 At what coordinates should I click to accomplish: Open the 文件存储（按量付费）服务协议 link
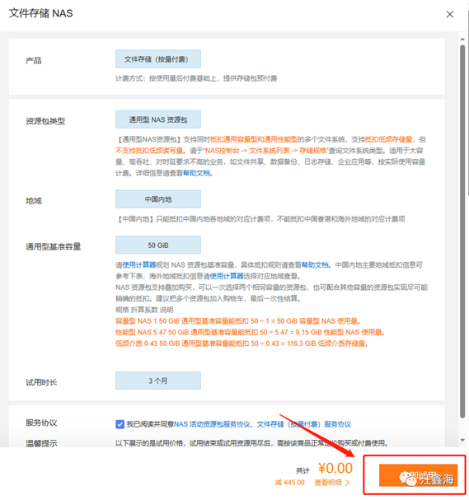304,424
